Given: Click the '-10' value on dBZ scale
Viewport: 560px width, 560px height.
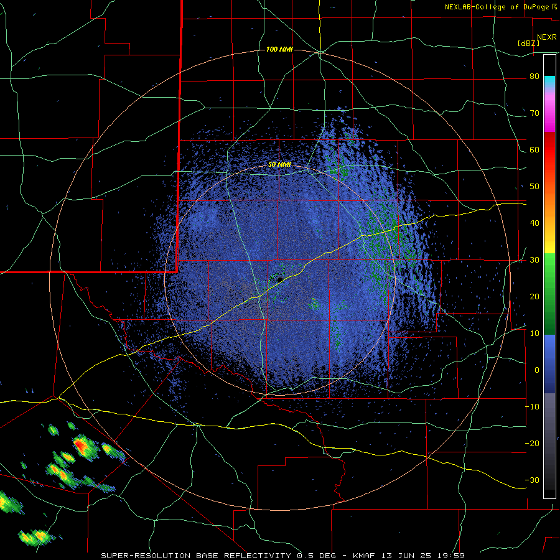Looking at the screenshot, I should [532, 407].
